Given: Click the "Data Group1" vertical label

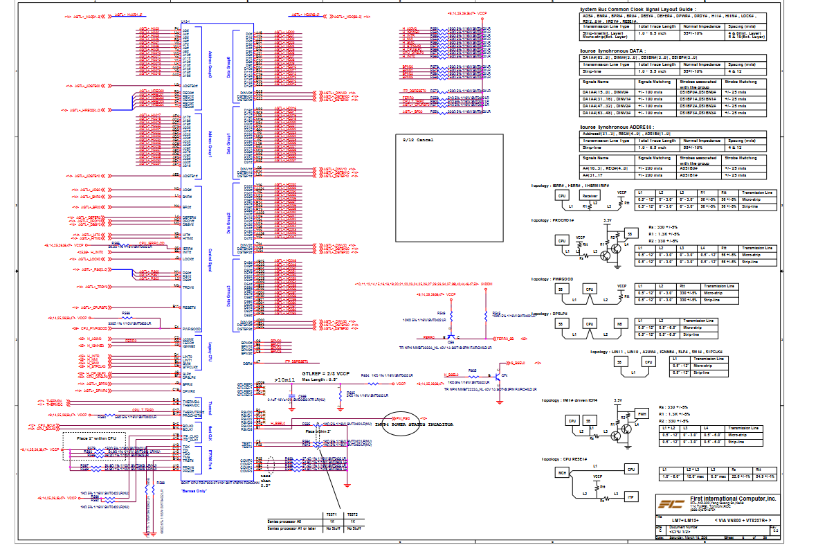Looking at the screenshot, I should [229, 142].
